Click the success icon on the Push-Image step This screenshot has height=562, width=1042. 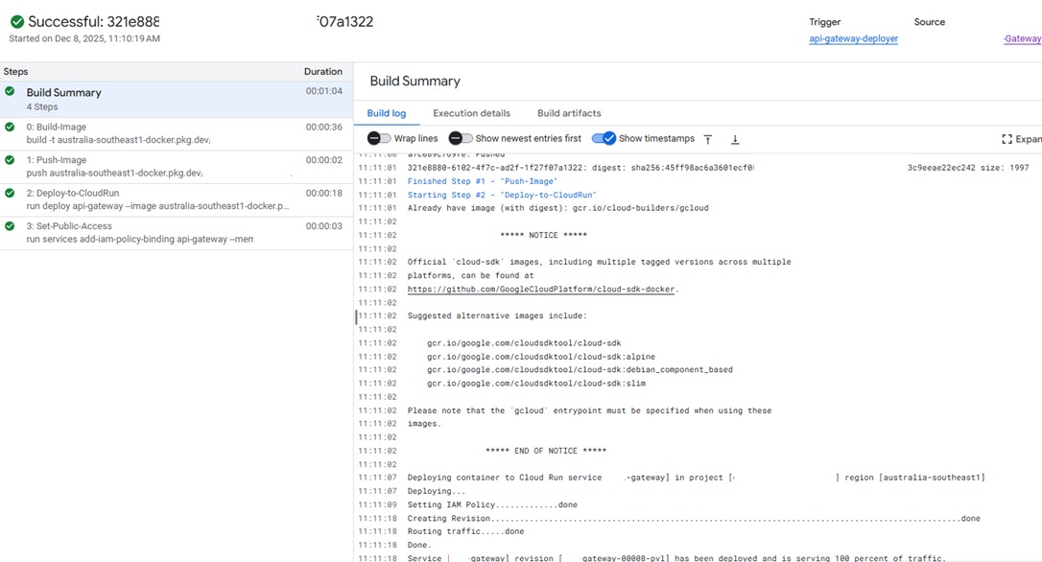[9, 160]
